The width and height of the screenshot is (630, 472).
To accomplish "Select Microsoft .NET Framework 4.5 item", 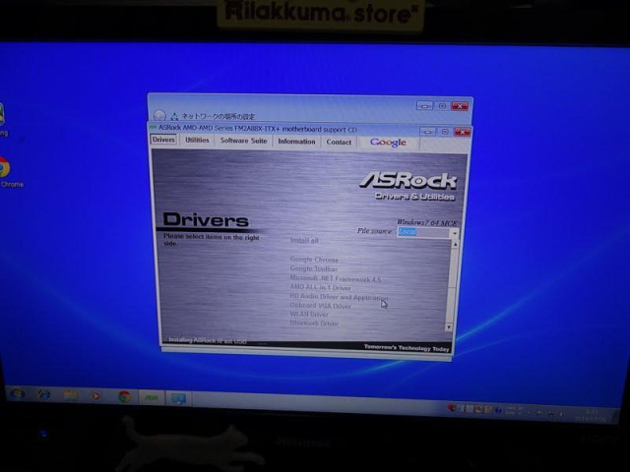I will 335,278.
